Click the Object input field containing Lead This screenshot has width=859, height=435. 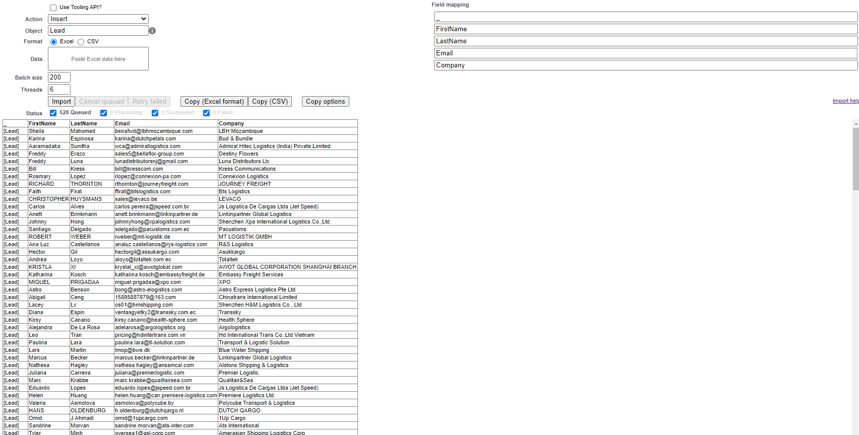click(x=98, y=31)
